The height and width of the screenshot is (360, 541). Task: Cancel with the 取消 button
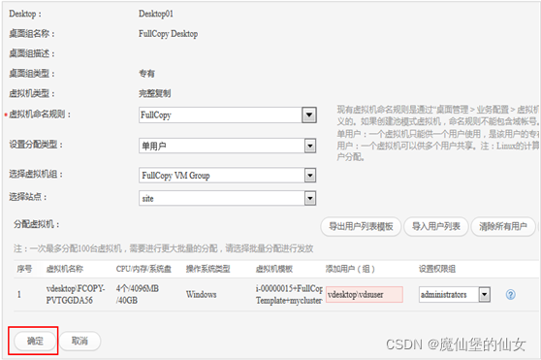coord(80,341)
